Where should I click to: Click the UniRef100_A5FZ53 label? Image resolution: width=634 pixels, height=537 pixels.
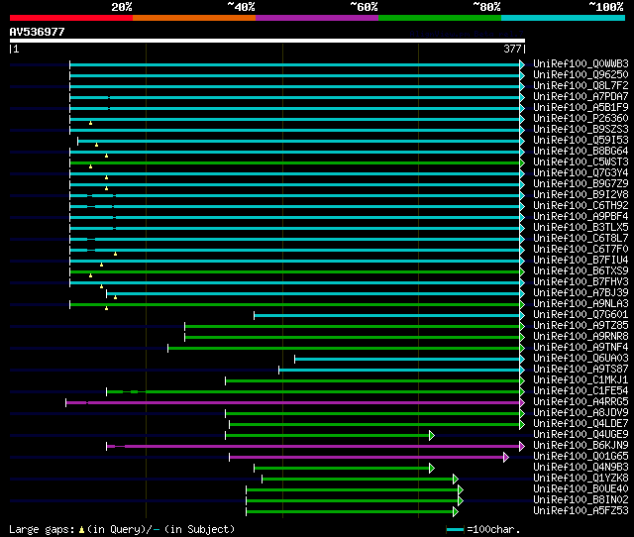pos(581,511)
